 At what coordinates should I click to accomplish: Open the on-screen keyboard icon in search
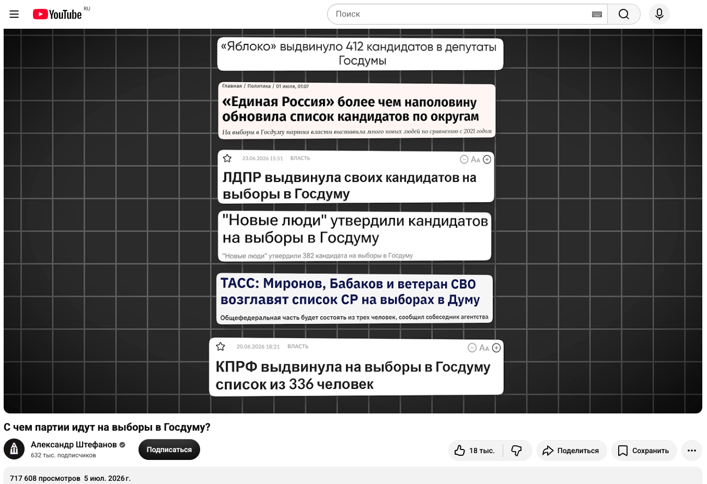pyautogui.click(x=597, y=15)
